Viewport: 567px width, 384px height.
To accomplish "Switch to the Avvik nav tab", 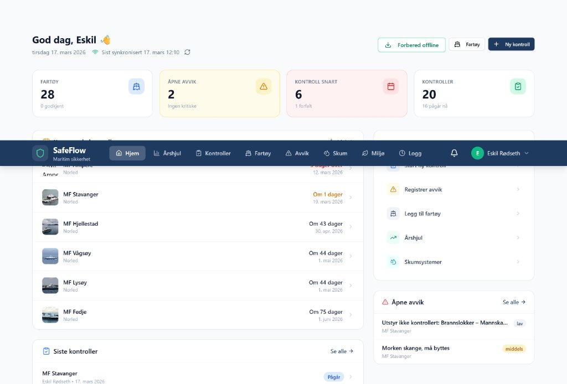I will click(297, 153).
